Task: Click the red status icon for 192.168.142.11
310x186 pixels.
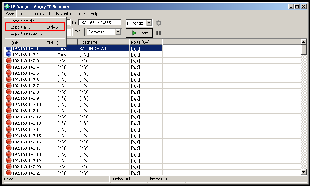Action: 8,110
